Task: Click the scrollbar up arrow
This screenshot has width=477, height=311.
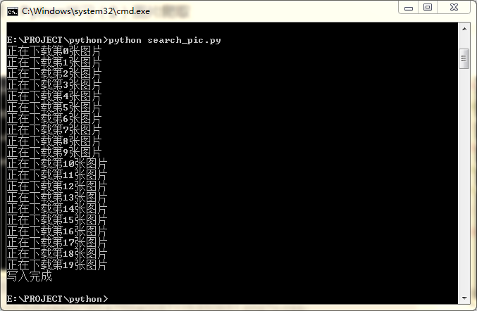Action: (x=464, y=29)
